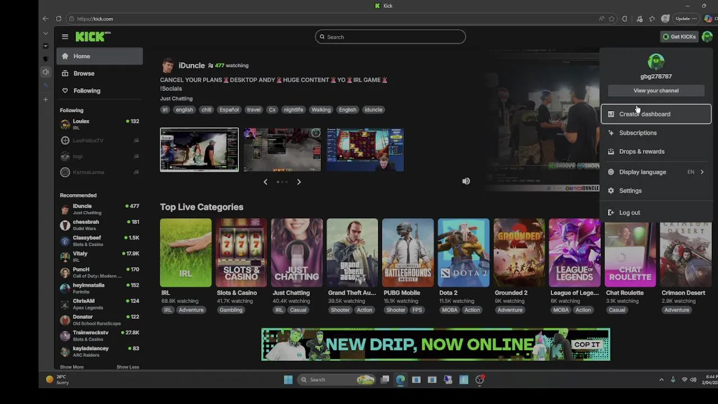
Task: Click the COP IT banner button
Action: [587, 345]
